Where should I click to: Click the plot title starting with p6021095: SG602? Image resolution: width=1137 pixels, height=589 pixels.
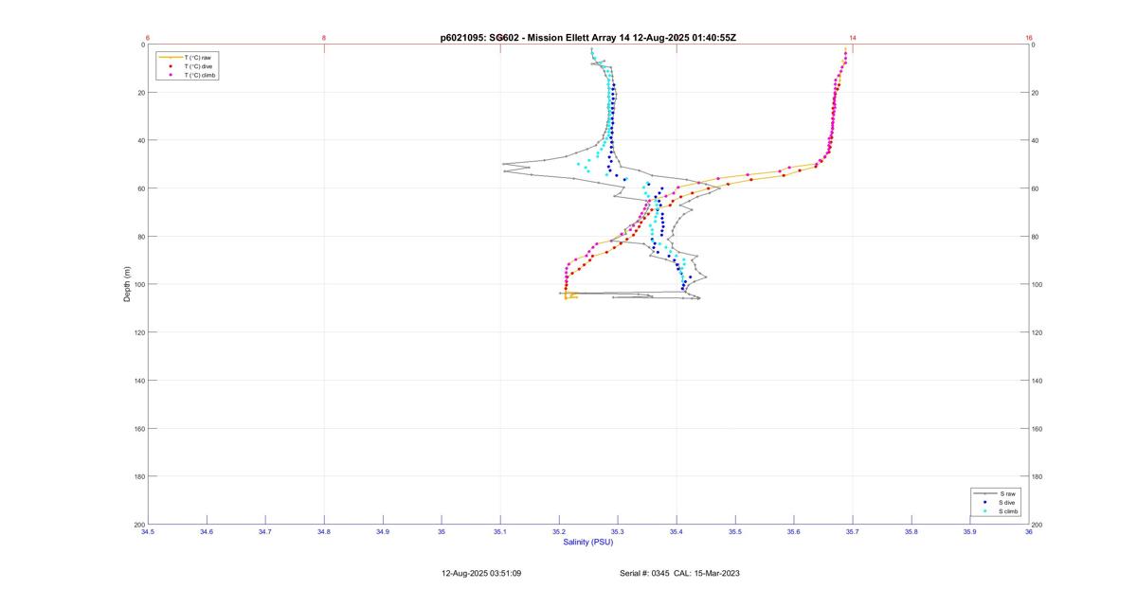pos(588,38)
